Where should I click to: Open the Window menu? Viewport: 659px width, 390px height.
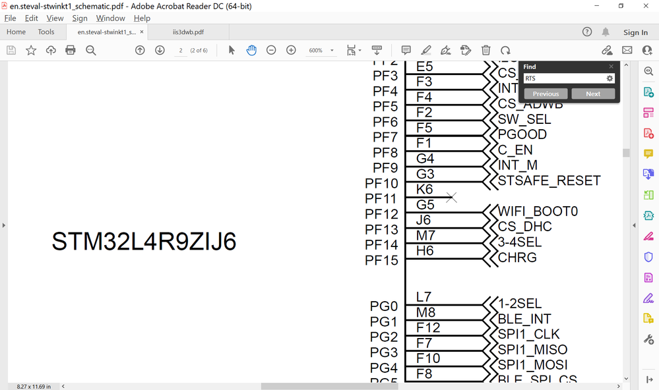111,18
